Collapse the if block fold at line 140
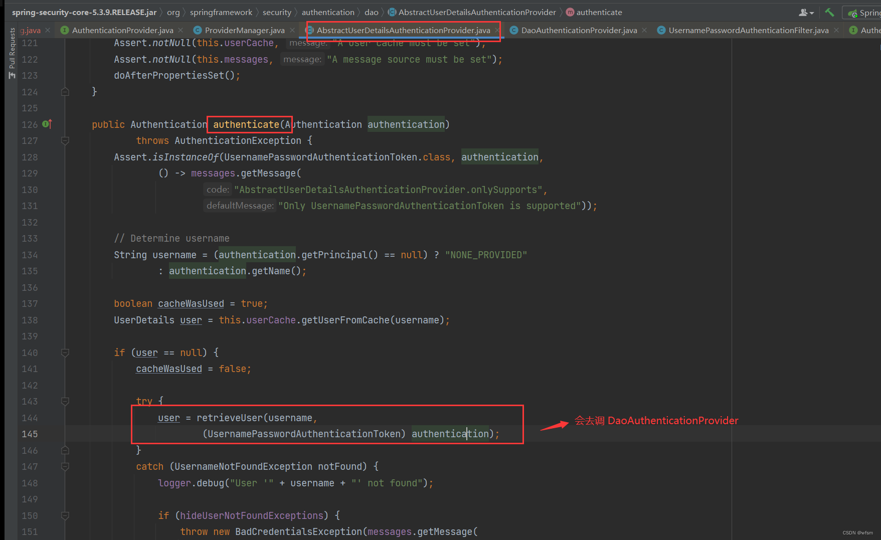The image size is (881, 540). [65, 353]
